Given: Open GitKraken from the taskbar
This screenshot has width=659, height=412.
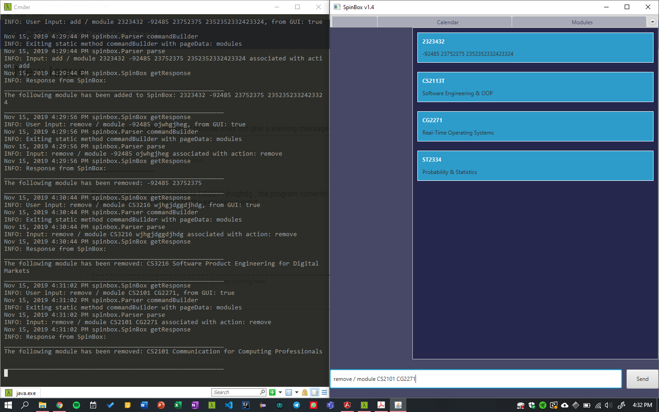Looking at the screenshot, I should tap(280, 405).
